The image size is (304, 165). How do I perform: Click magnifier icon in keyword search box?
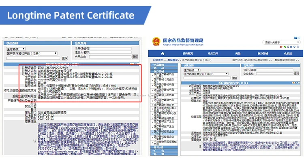[298, 42]
